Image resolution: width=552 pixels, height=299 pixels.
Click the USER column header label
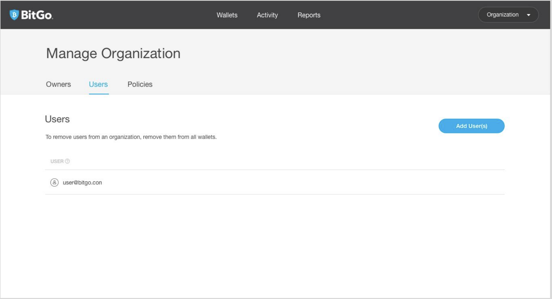point(57,161)
